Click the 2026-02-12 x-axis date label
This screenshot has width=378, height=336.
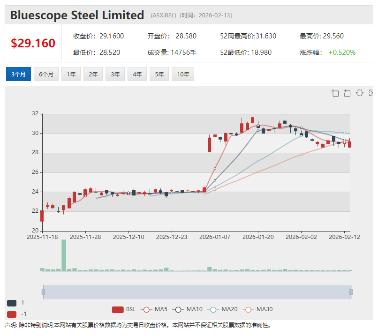tap(345, 237)
